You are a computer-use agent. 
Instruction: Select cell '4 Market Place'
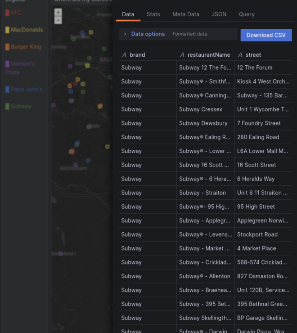(263, 248)
